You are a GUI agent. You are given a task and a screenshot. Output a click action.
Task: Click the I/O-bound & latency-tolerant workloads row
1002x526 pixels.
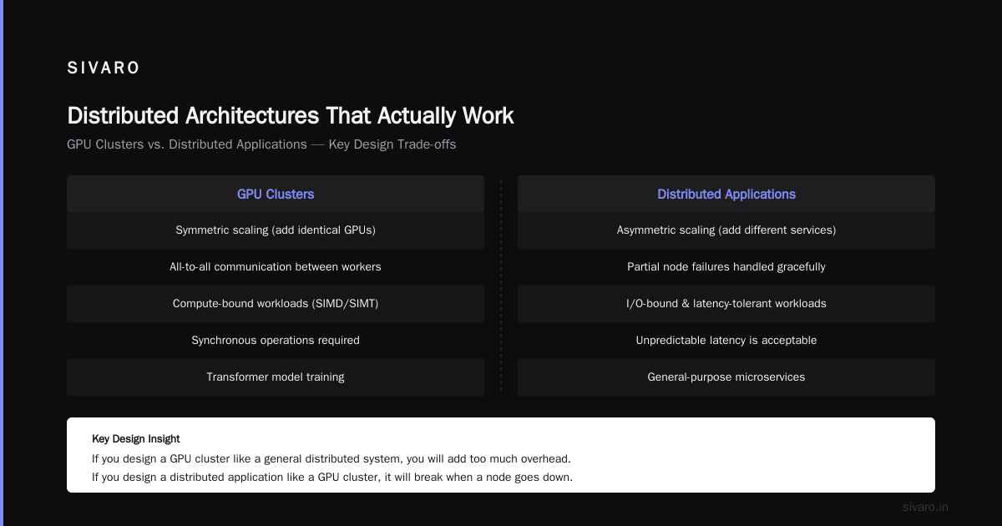coord(726,304)
